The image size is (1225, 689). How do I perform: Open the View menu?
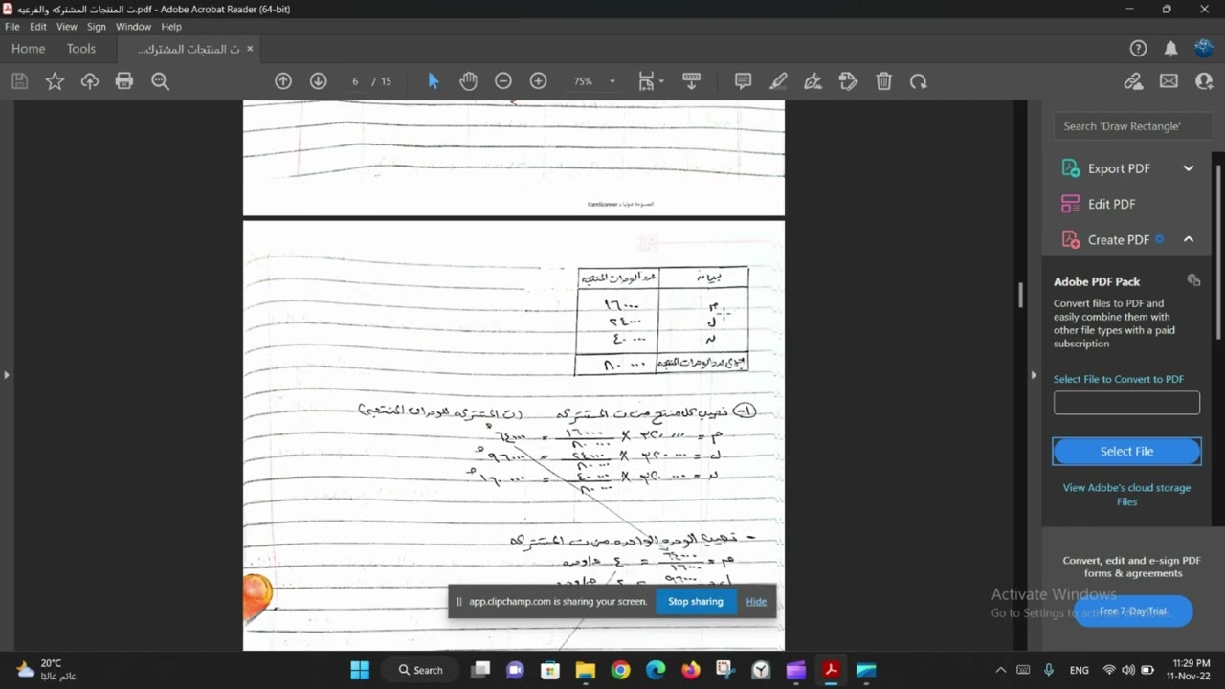[67, 27]
